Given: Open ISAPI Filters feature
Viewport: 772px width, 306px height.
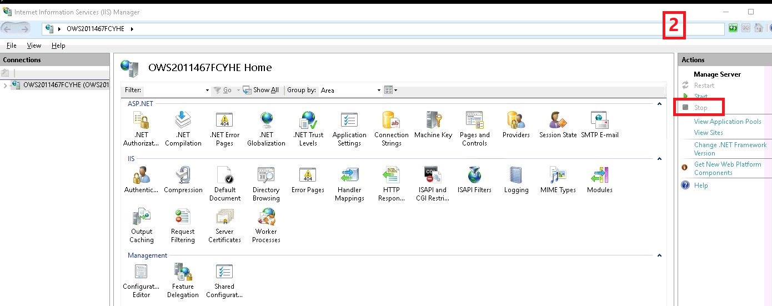Looking at the screenshot, I should (474, 179).
